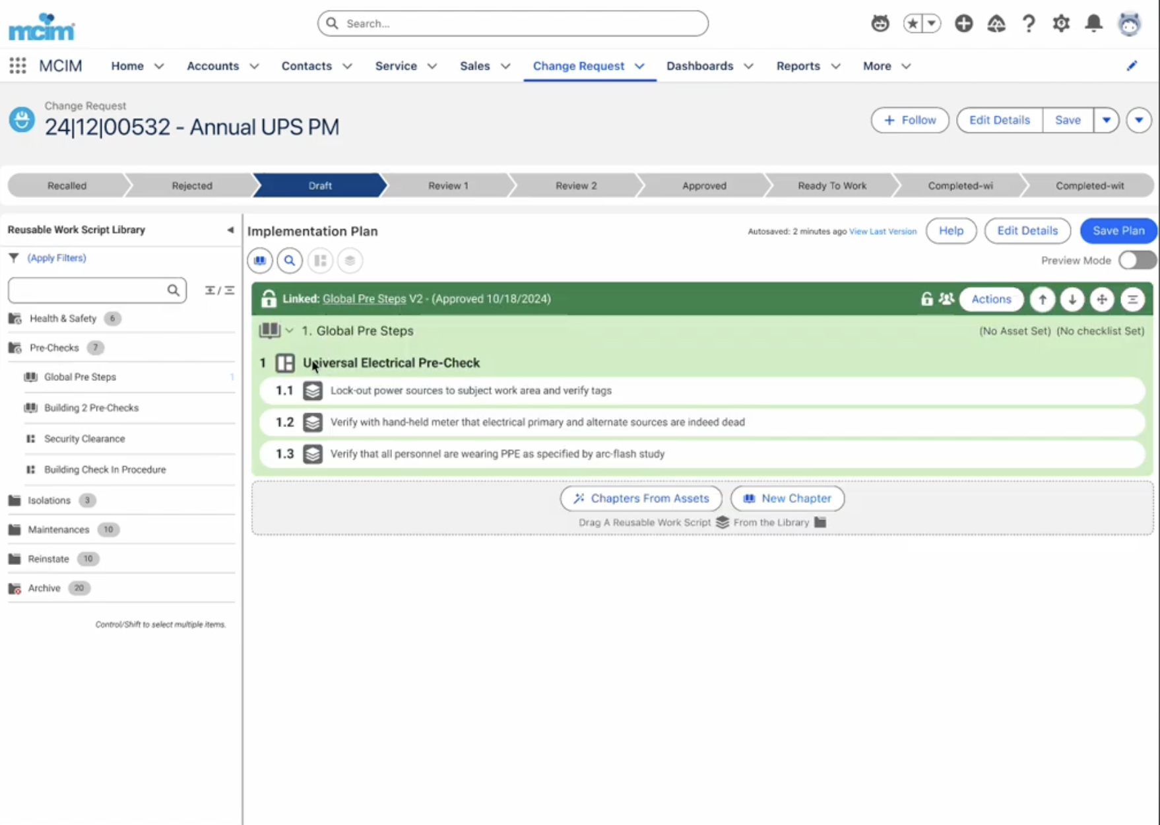Viewport: 1160px width, 825px height.
Task: Click the section icon beside Universal Electrical Pre-Check
Action: pos(285,363)
